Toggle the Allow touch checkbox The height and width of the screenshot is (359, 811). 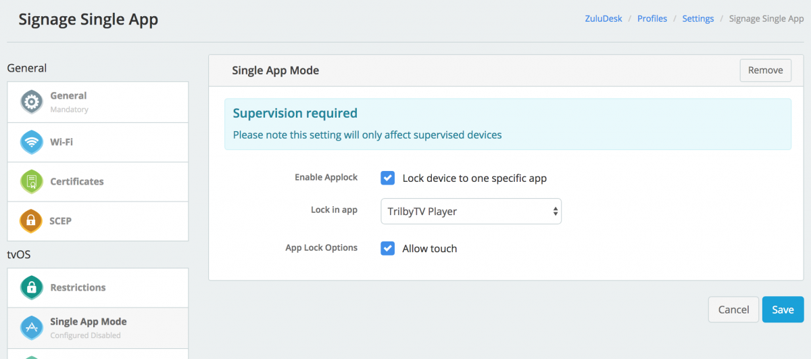388,248
